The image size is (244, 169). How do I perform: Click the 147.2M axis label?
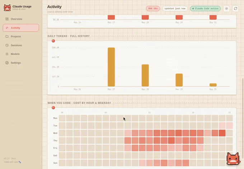(56, 77)
